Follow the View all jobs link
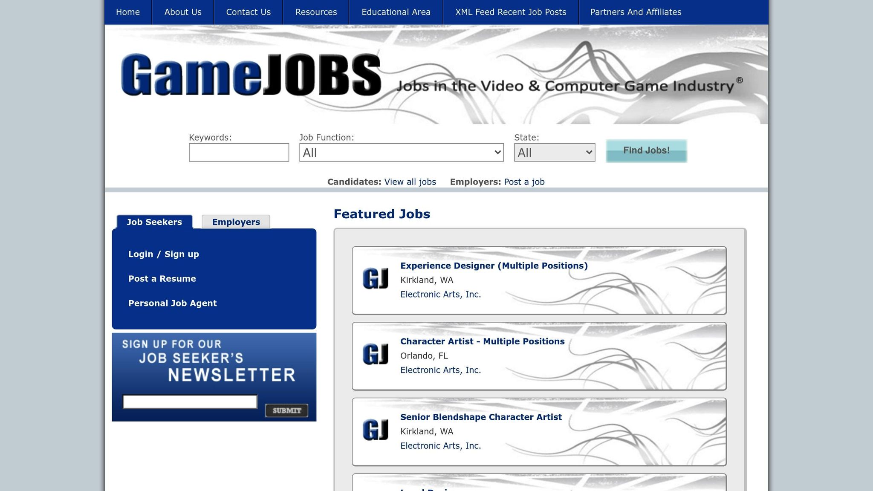The image size is (873, 491). point(410,182)
